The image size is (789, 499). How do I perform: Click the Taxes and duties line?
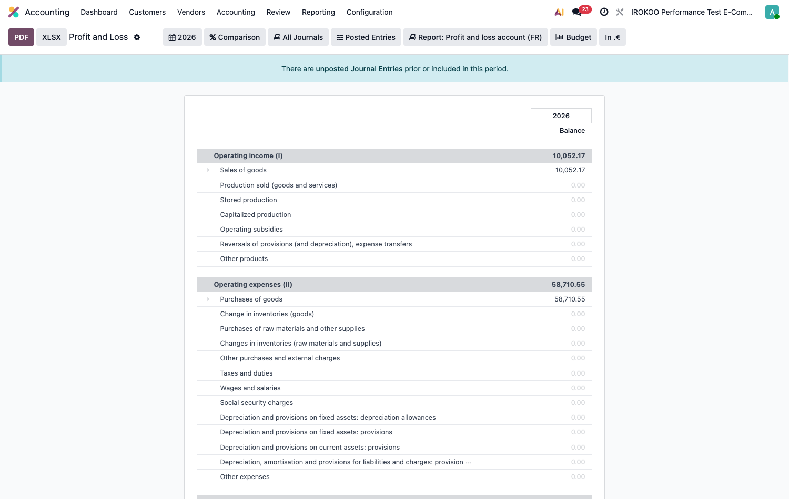394,373
